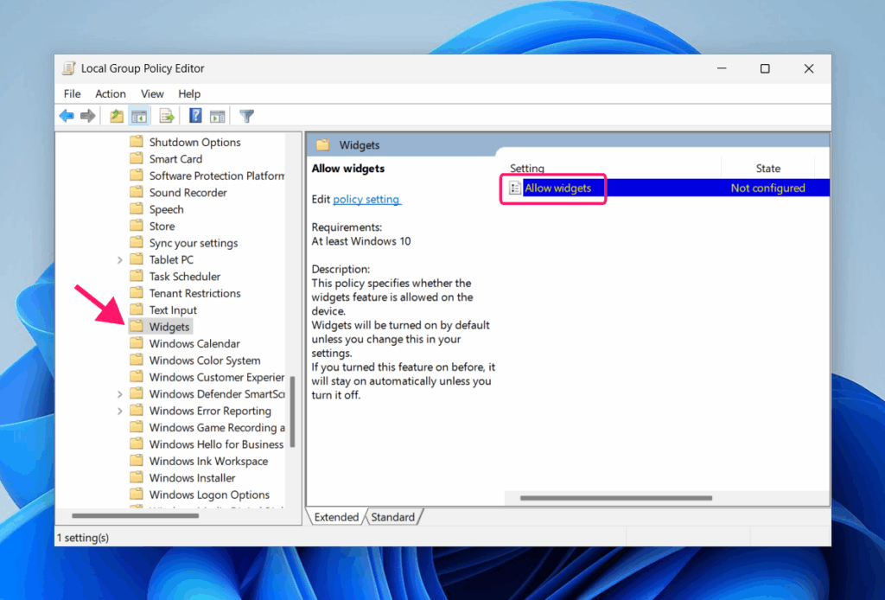Click the Filter funnel toolbar icon
Image resolution: width=885 pixels, height=600 pixels.
(246, 116)
